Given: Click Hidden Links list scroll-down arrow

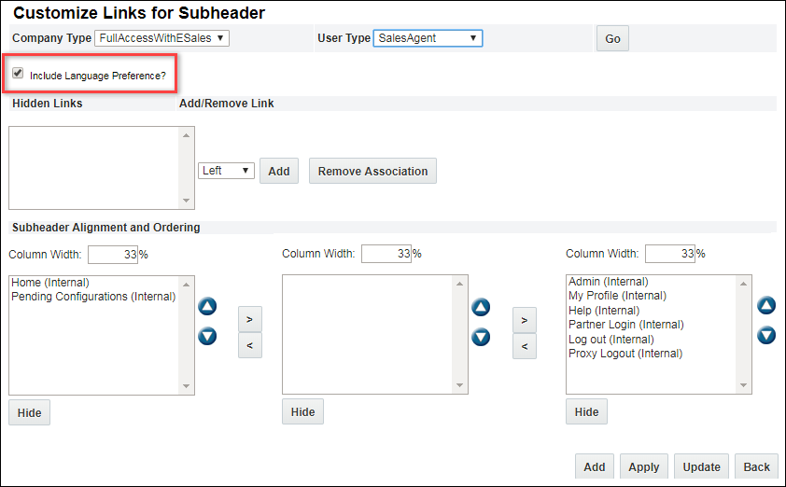Looking at the screenshot, I should click(187, 201).
